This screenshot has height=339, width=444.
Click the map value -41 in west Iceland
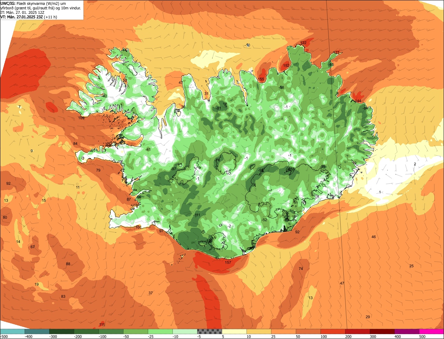point(148,149)
